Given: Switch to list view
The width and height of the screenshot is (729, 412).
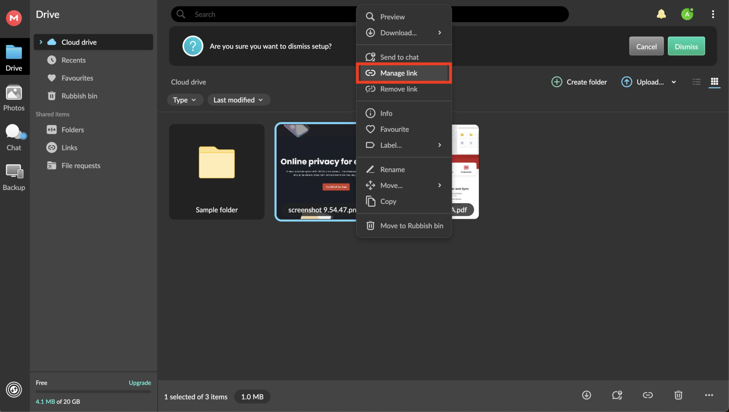Looking at the screenshot, I should click(696, 82).
